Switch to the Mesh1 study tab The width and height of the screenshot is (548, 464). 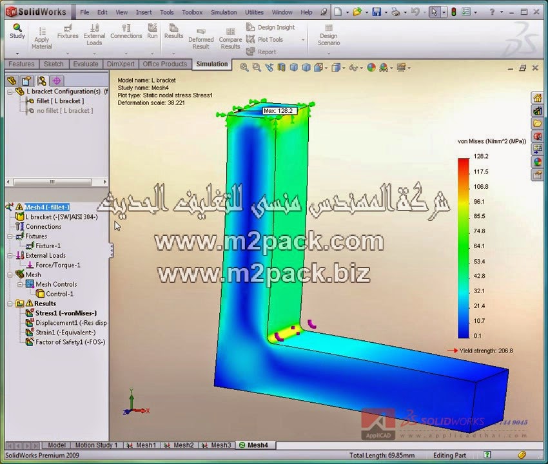[142, 445]
